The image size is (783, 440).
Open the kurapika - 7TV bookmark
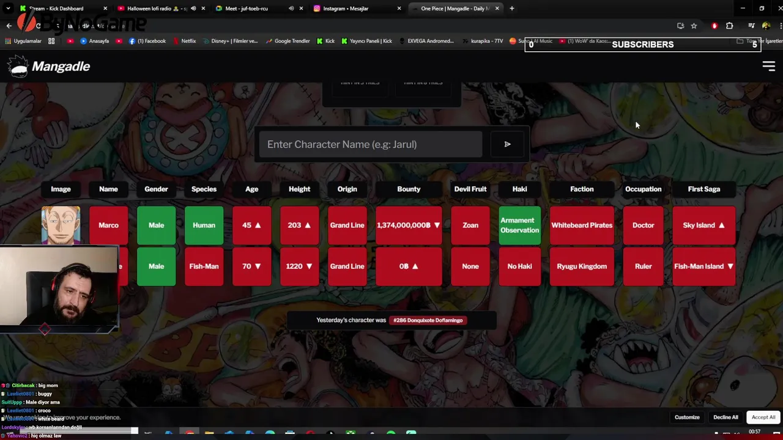[482, 41]
